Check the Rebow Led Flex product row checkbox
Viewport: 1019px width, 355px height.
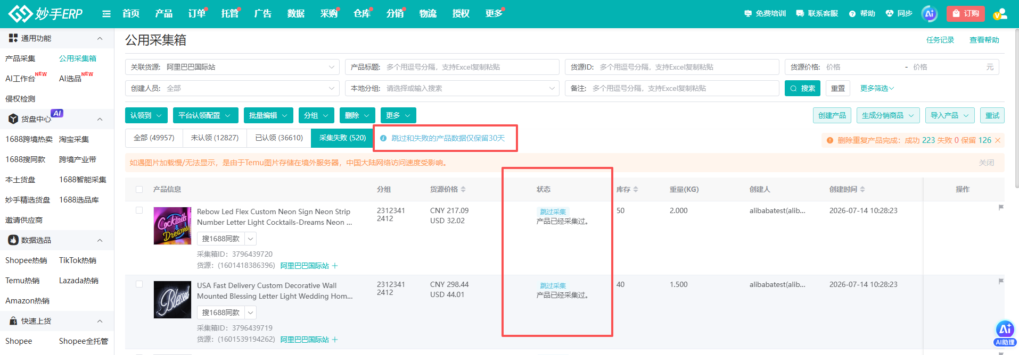[x=139, y=210]
